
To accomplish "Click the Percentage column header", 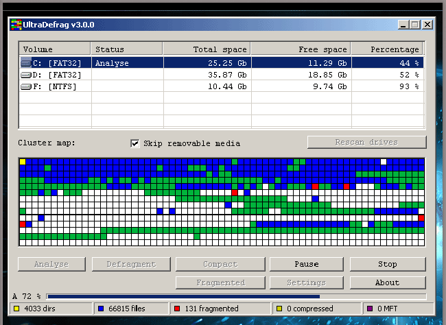I will click(387, 49).
